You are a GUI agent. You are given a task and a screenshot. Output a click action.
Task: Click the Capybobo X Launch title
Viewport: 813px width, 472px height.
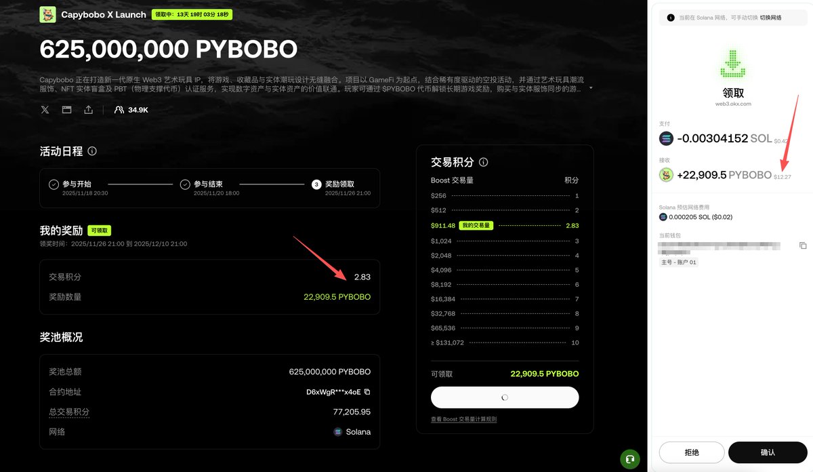tap(104, 14)
